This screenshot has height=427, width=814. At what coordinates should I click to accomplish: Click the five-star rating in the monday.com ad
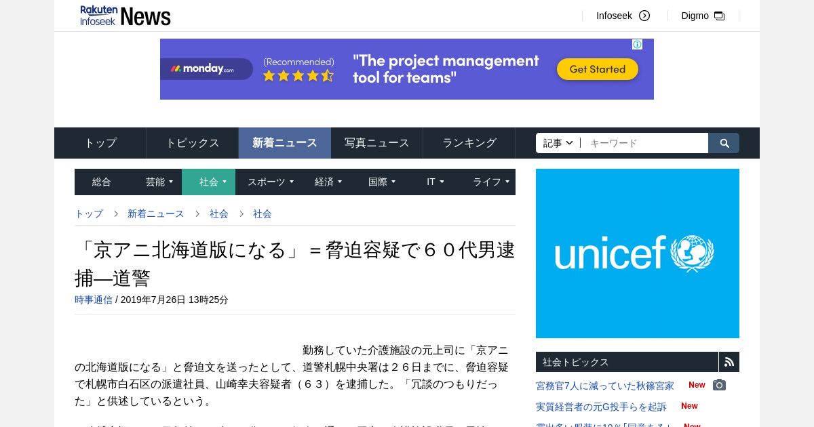pyautogui.click(x=298, y=76)
